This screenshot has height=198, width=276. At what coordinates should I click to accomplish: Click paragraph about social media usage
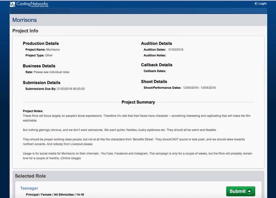[x=137, y=156]
